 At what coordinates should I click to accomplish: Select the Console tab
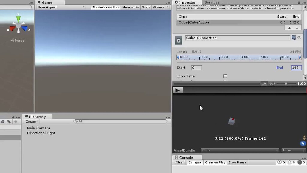click(x=186, y=157)
